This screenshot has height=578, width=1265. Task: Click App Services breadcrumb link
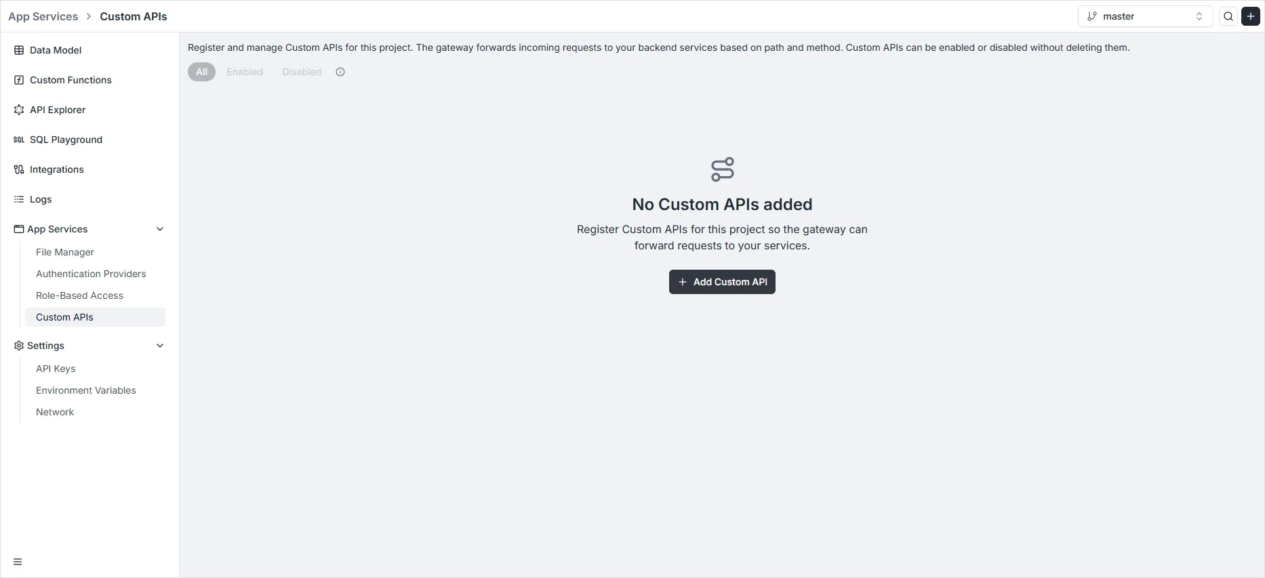point(43,17)
